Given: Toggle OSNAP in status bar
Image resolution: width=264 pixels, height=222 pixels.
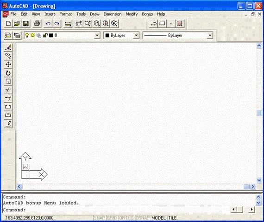Looking at the screenshot, I should coord(143,218).
